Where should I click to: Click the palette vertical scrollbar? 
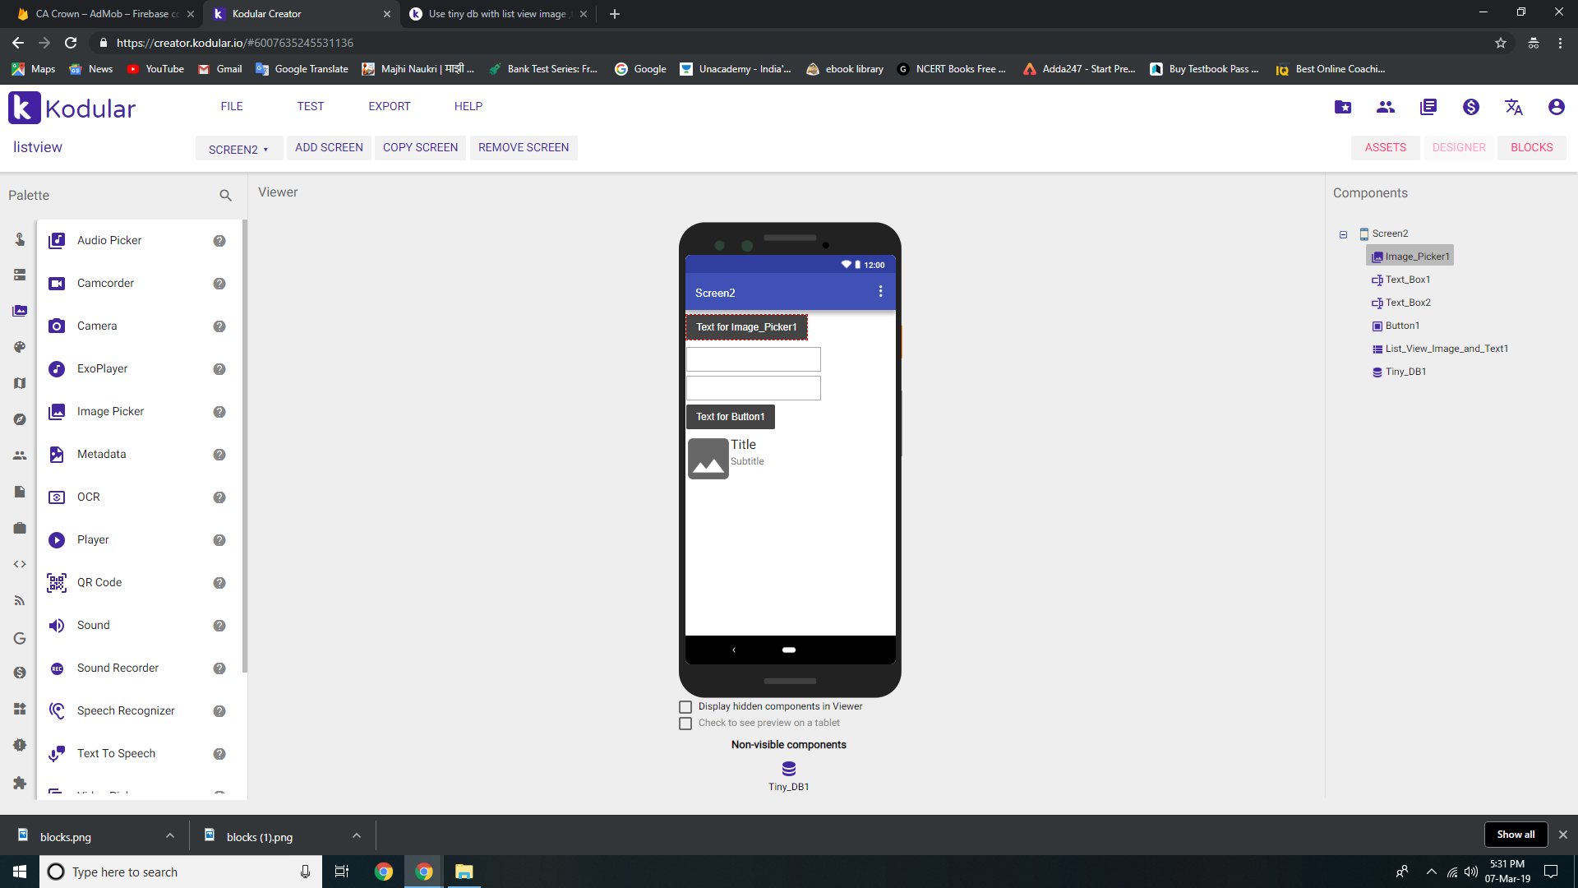pyautogui.click(x=245, y=444)
